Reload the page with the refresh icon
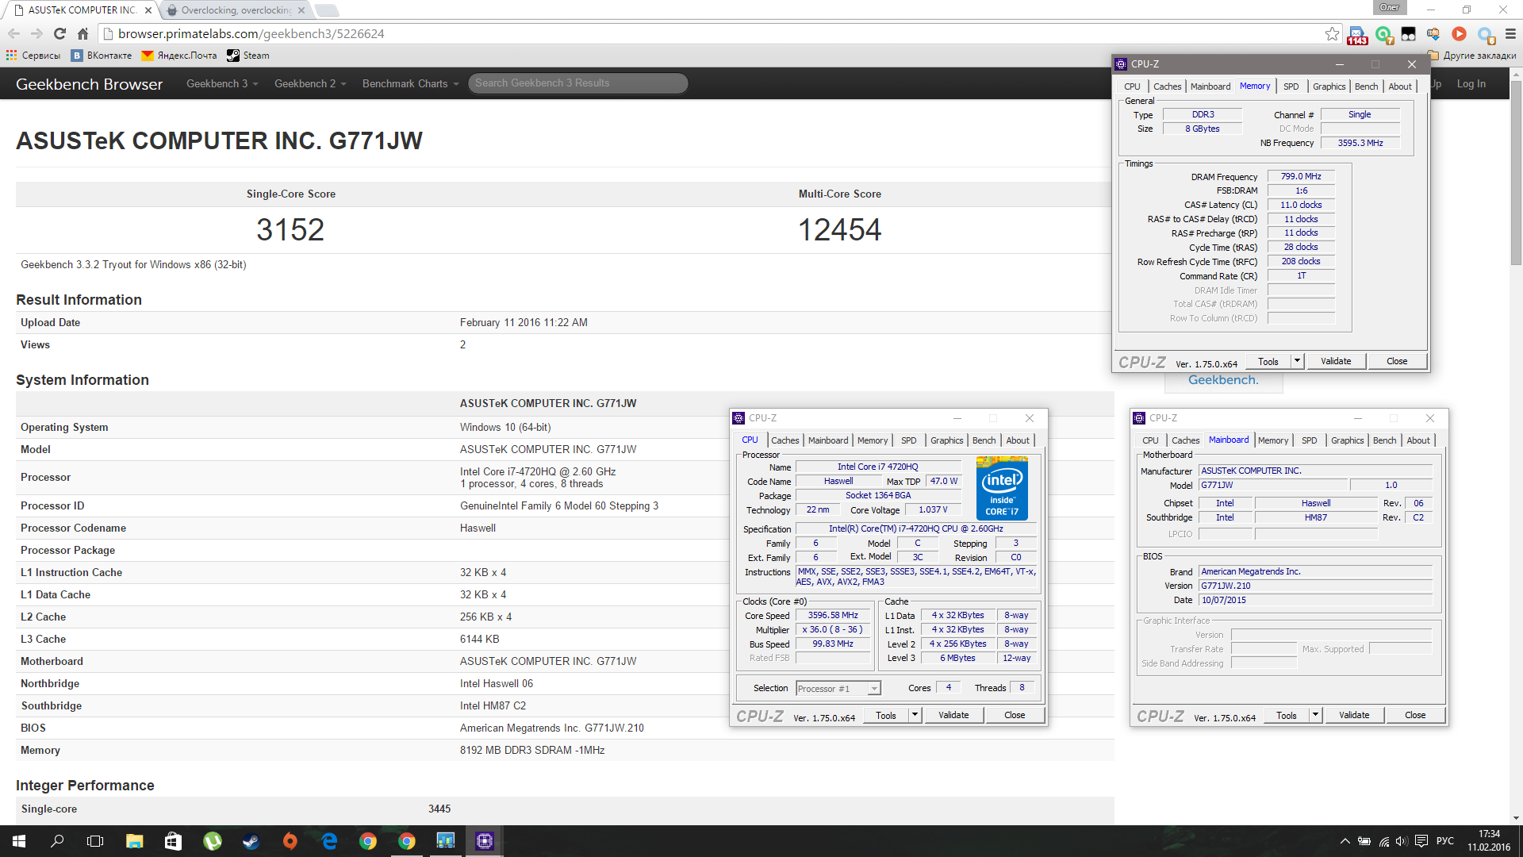The image size is (1523, 857). 59,33
